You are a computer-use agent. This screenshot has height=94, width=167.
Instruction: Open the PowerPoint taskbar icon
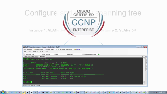[x=140, y=92]
